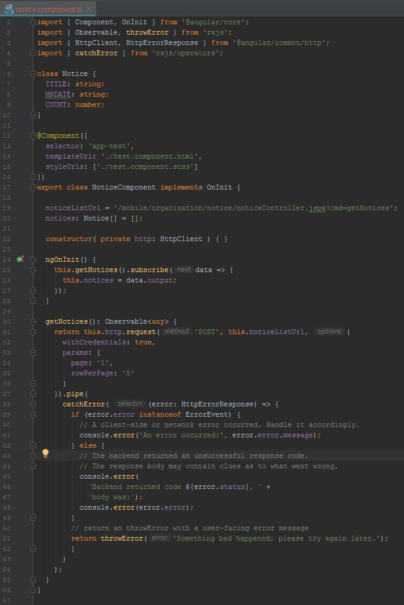The width and height of the screenshot is (404, 605).
Task: Click the './test.component.scss' string
Action: point(147,166)
